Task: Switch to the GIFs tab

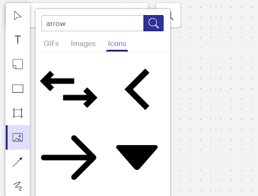Action: tap(51, 43)
